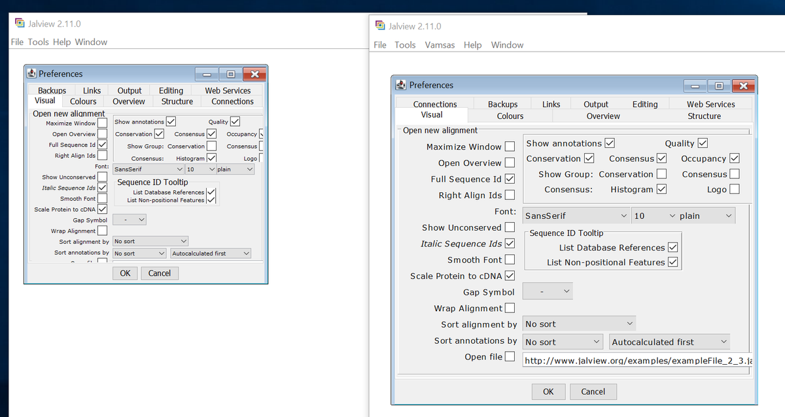785x417 pixels.
Task: Open SansSerif font dropdown in right Preferences
Action: point(576,216)
